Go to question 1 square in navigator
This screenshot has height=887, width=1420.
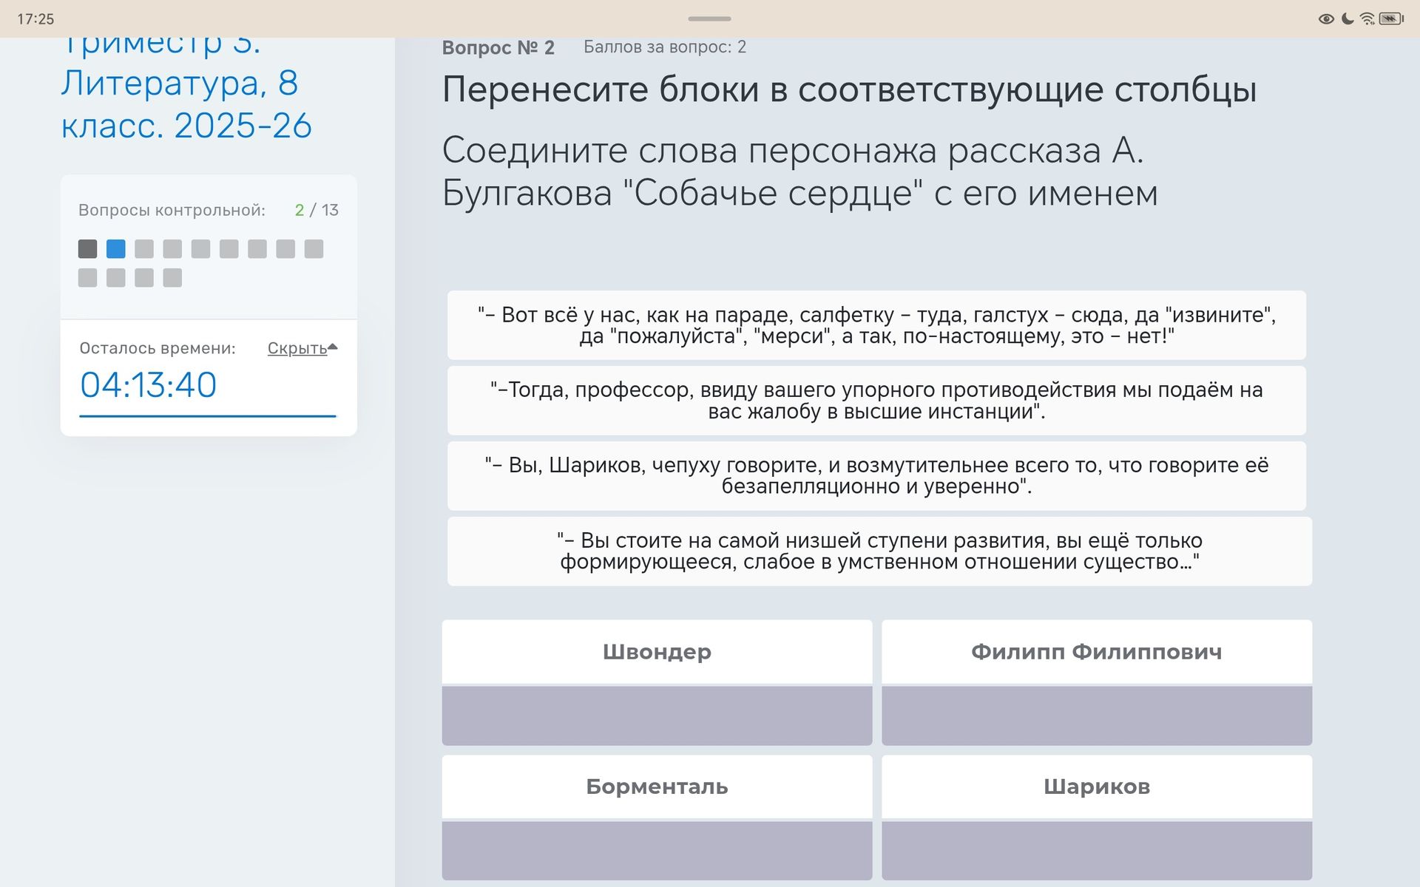pyautogui.click(x=87, y=249)
